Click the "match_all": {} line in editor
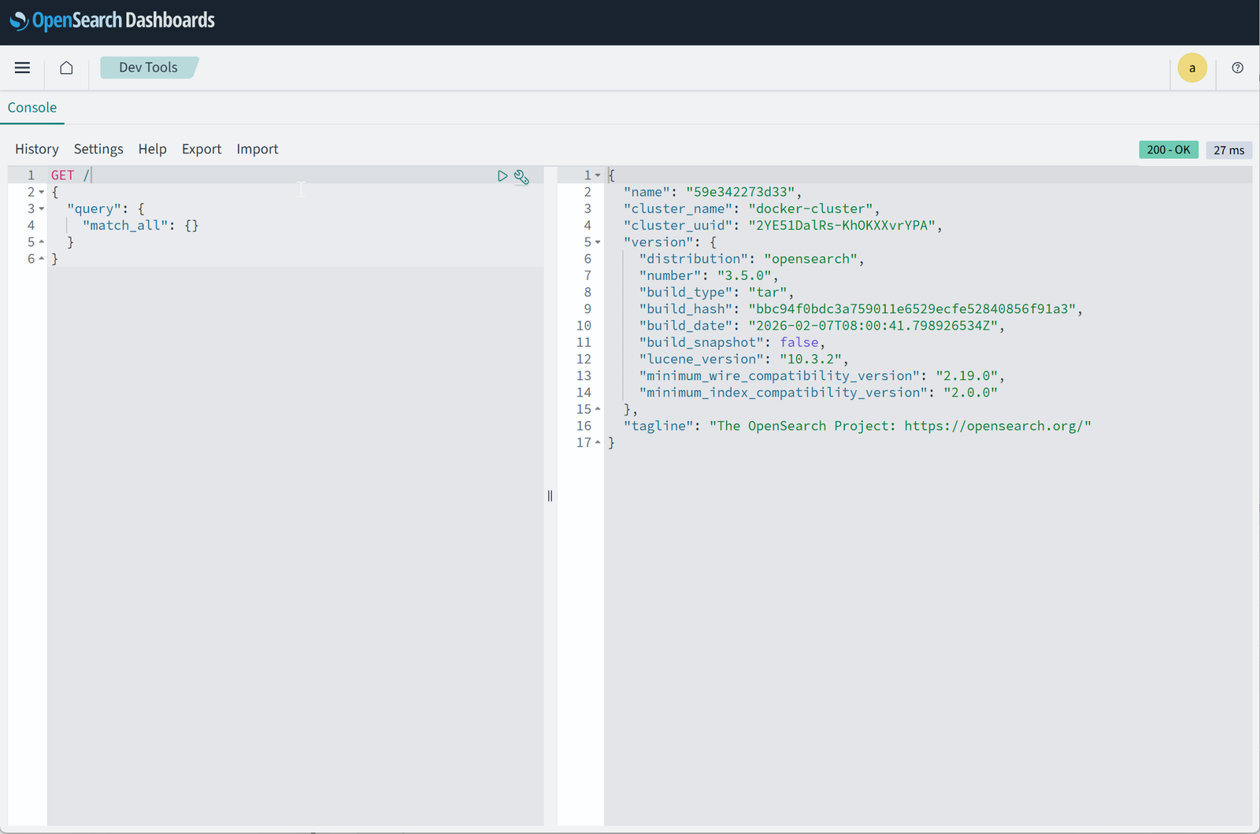This screenshot has height=834, width=1260. (140, 226)
